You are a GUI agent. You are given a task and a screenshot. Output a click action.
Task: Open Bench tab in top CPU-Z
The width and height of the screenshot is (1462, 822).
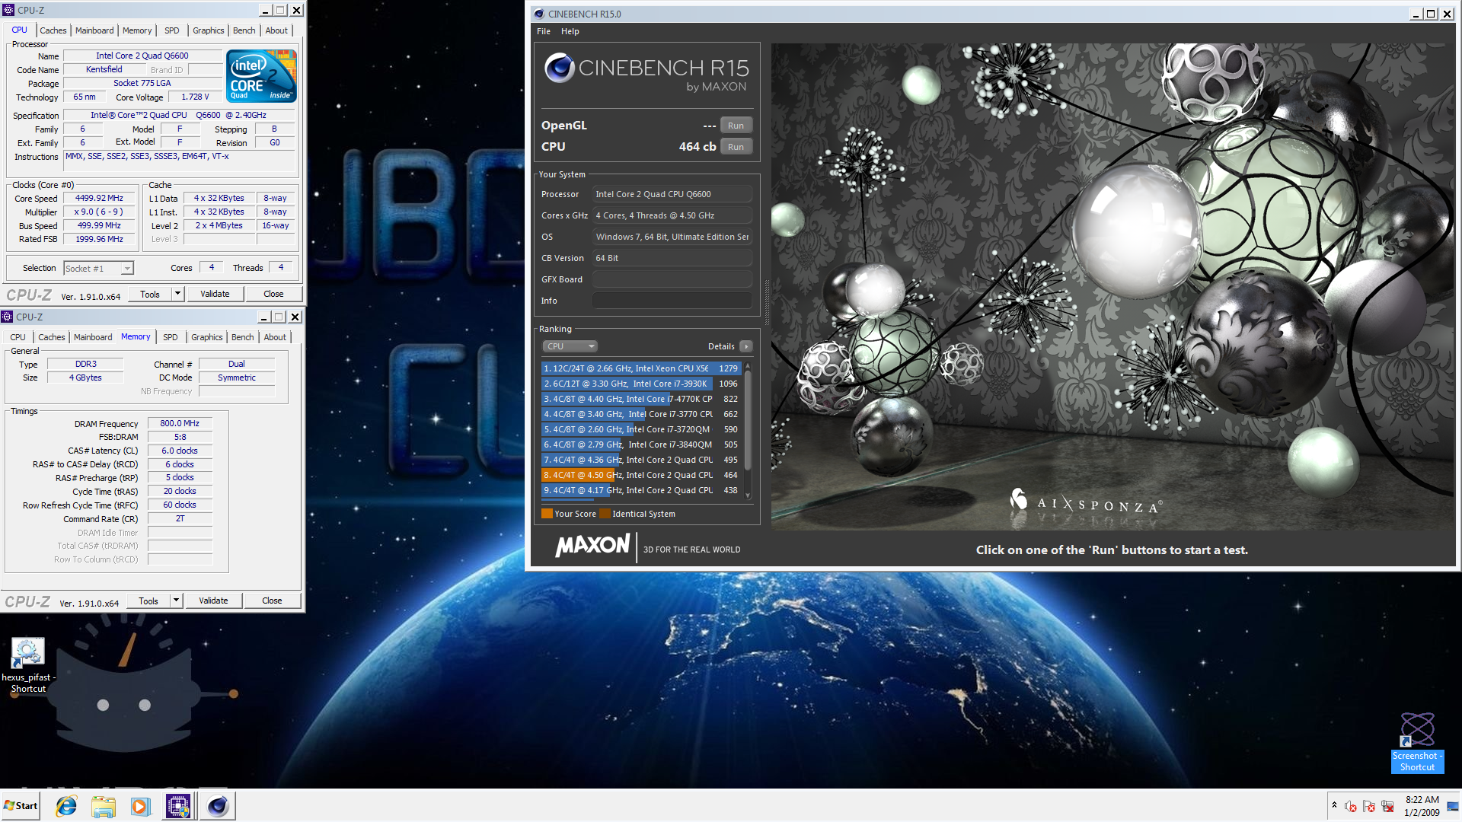pos(244,30)
